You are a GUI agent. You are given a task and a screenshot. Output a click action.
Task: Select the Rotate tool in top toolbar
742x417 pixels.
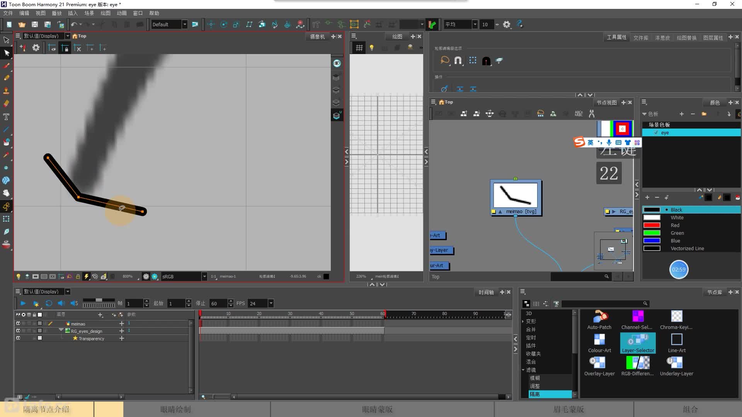click(224, 24)
